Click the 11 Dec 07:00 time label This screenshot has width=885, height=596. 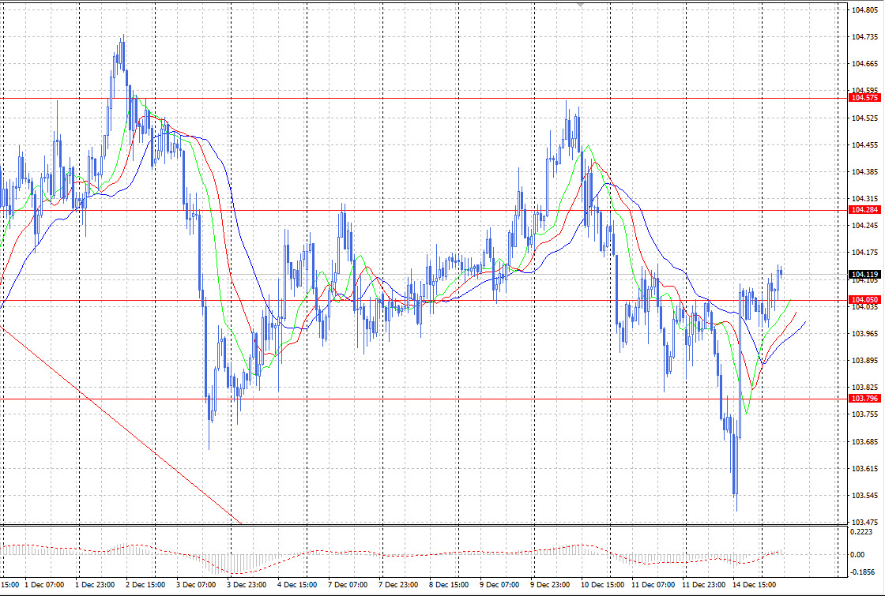pyautogui.click(x=653, y=585)
